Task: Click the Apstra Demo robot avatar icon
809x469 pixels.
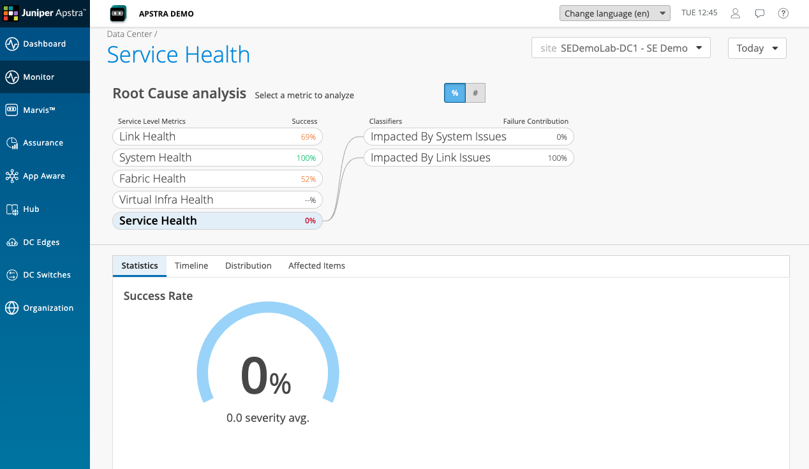Action: point(118,13)
